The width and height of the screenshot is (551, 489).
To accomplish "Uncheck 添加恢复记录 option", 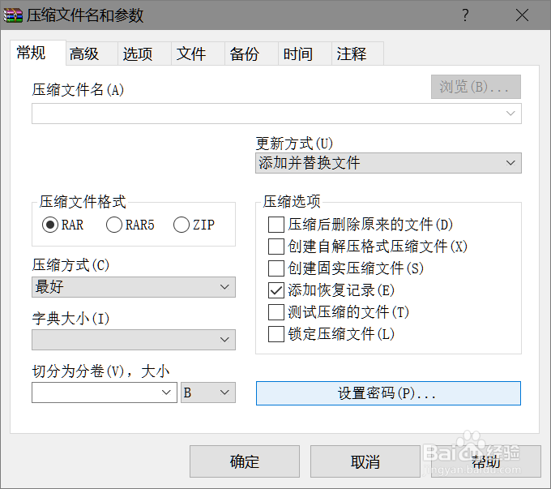I will [x=276, y=290].
